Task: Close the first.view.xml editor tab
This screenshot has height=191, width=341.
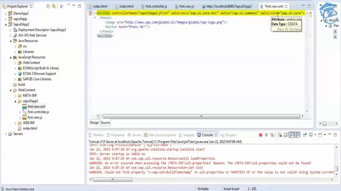Action: 286,6
